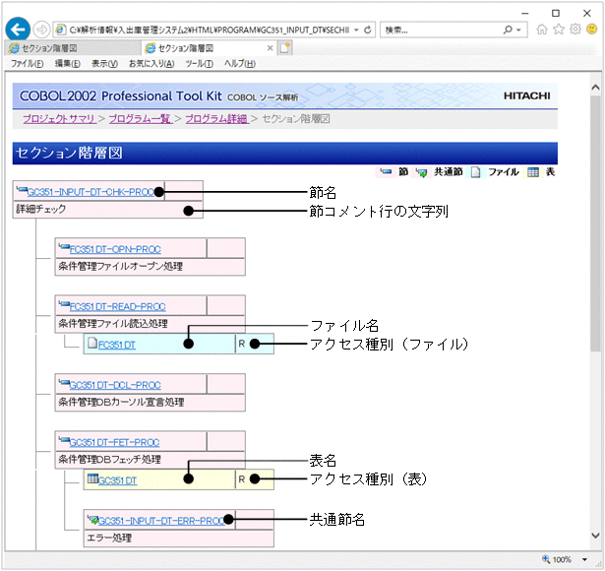Viewport: 605px width, 571px height.
Task: Click the section icon beside GC351-INPUT-DT-CHK-PROC
Action: point(22,190)
